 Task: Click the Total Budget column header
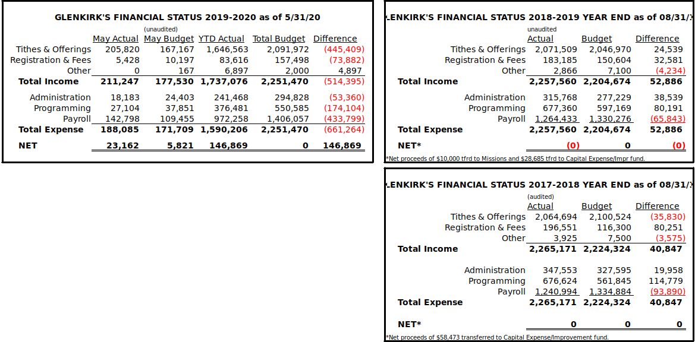(279, 39)
